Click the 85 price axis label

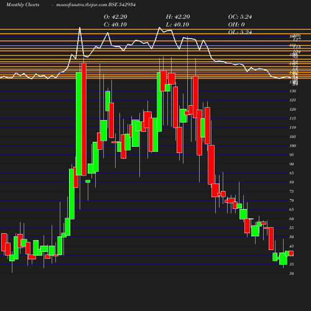click(x=292, y=173)
